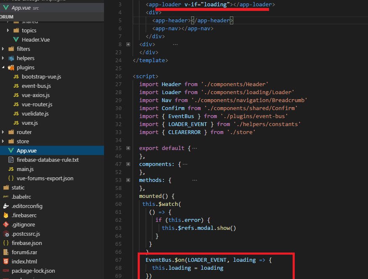Click the Vue icon in the open editors App.vue entry
368x279 pixels.
coord(6,8)
